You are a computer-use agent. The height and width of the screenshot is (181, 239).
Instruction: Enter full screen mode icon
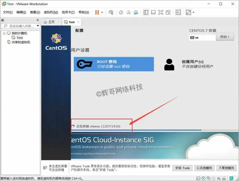tap(161, 12)
